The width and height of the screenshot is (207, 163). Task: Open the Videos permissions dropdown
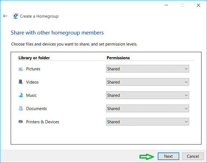click(x=148, y=82)
